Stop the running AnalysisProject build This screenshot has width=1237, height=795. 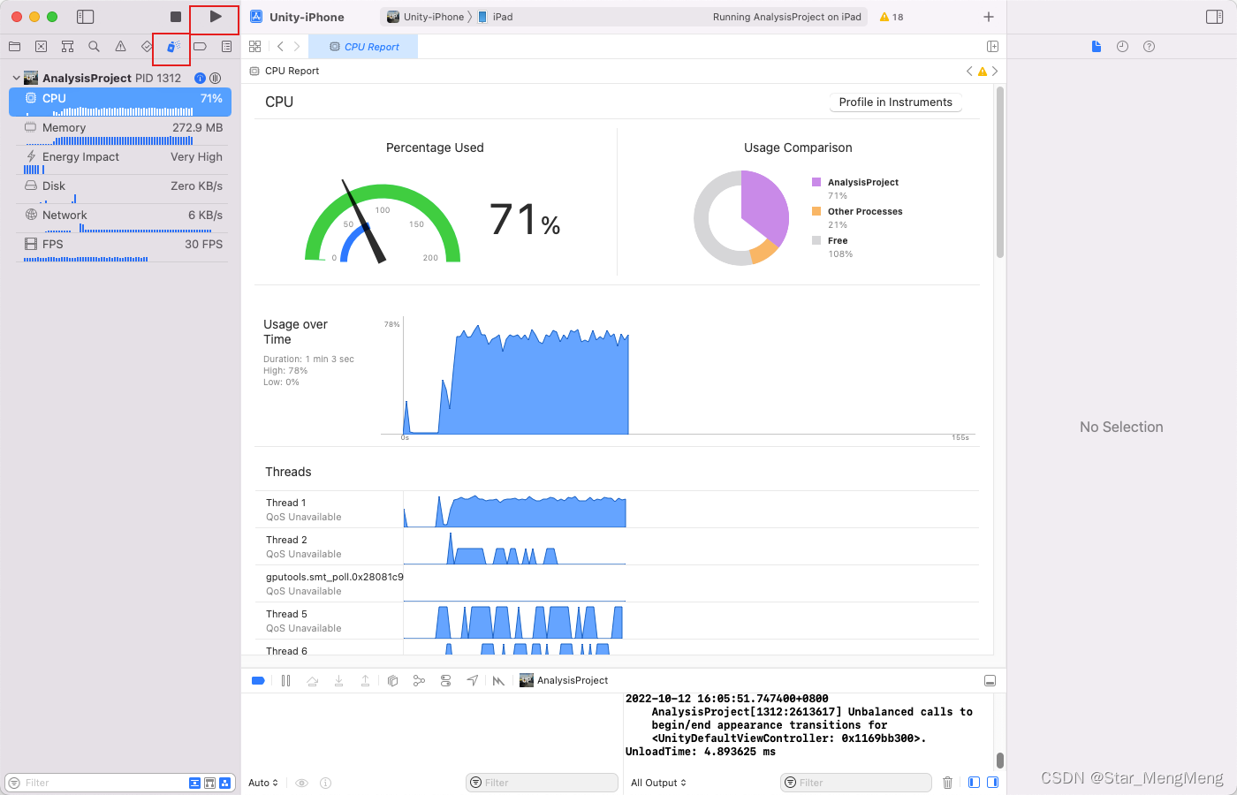(176, 17)
